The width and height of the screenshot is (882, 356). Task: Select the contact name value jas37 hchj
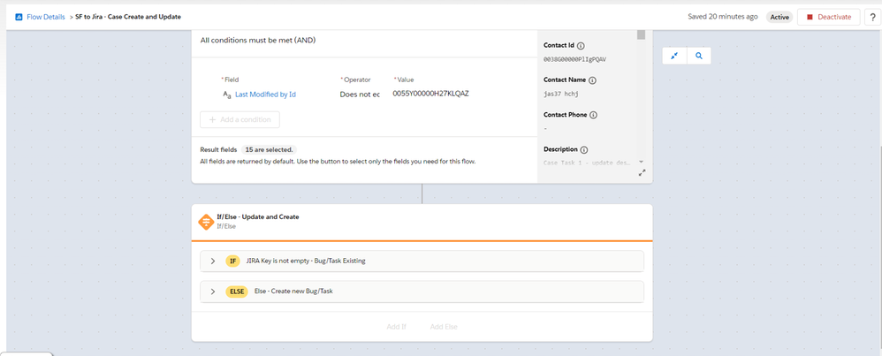pyautogui.click(x=562, y=94)
